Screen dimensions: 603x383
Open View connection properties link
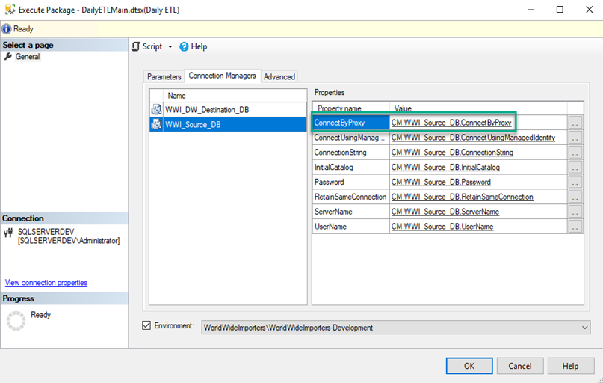coord(46,283)
